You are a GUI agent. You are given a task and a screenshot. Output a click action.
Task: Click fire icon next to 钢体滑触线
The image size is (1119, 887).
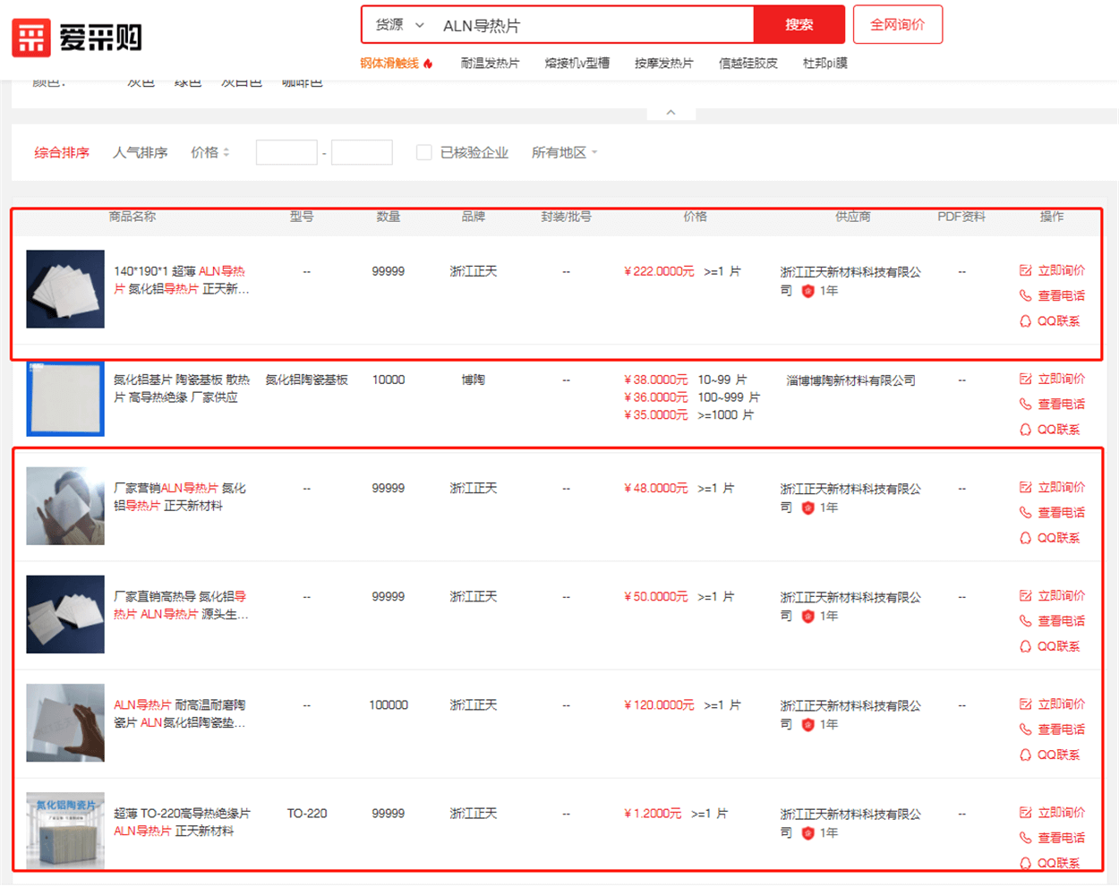coord(429,64)
